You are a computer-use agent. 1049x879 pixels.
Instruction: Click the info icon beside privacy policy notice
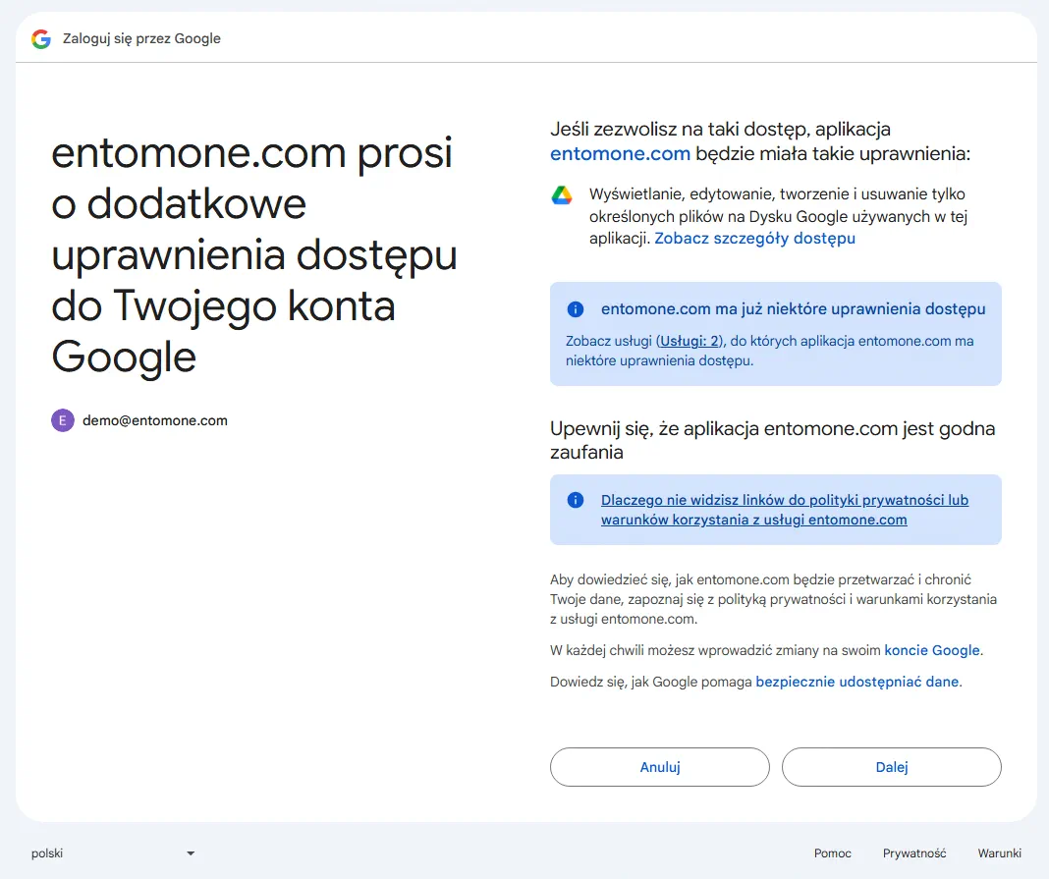pyautogui.click(x=576, y=500)
